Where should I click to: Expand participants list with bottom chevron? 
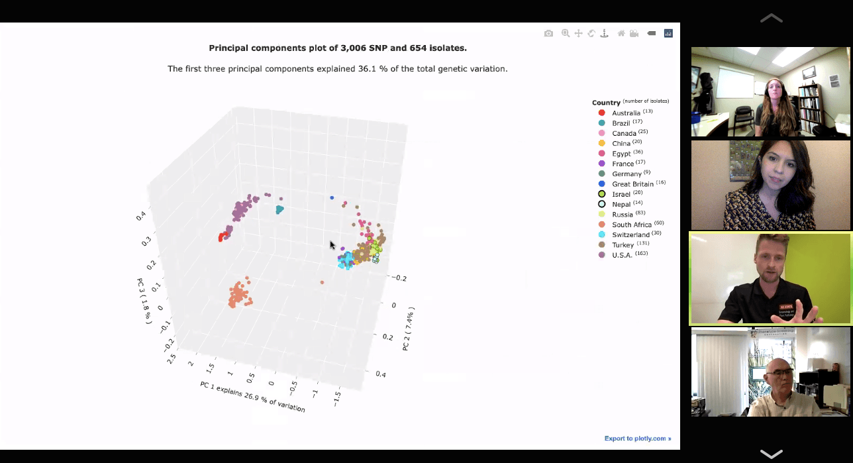pyautogui.click(x=772, y=454)
